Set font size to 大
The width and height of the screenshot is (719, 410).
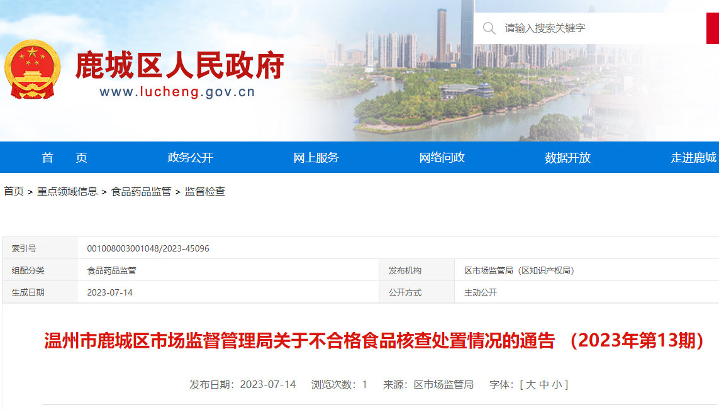[x=530, y=384]
